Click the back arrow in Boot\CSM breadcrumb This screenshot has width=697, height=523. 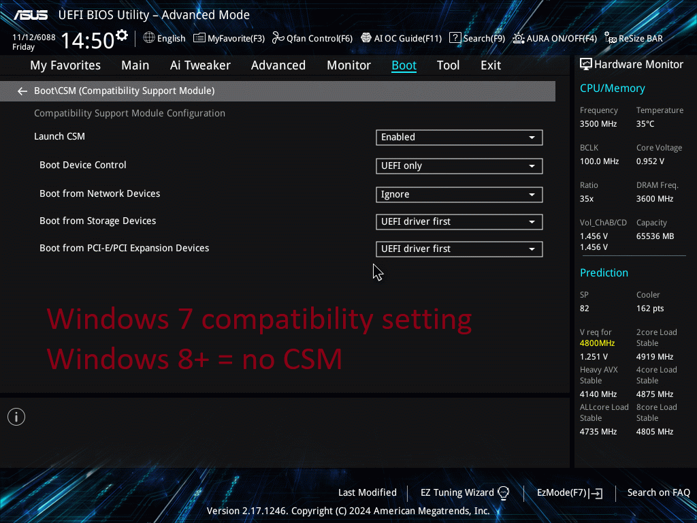[x=22, y=91]
